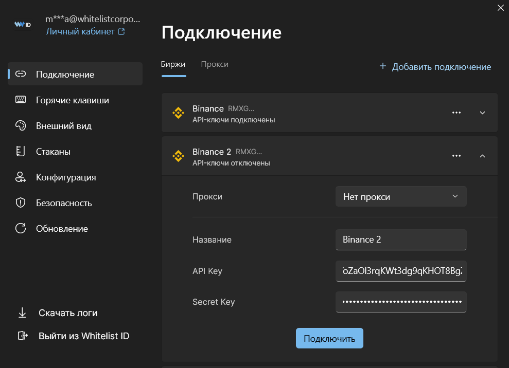509x368 pixels.
Task: Open three-dot menu for Binance connection
Action: click(456, 113)
